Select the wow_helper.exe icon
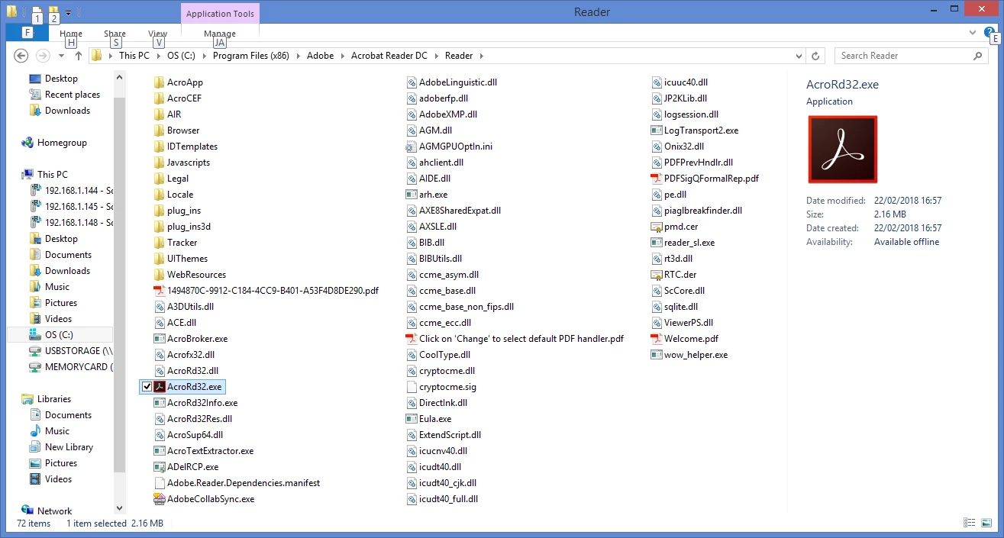This screenshot has width=1004, height=538. [x=656, y=355]
